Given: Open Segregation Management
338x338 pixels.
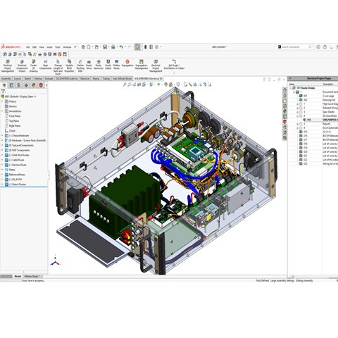Looking at the screenshot, I should click(x=142, y=65).
